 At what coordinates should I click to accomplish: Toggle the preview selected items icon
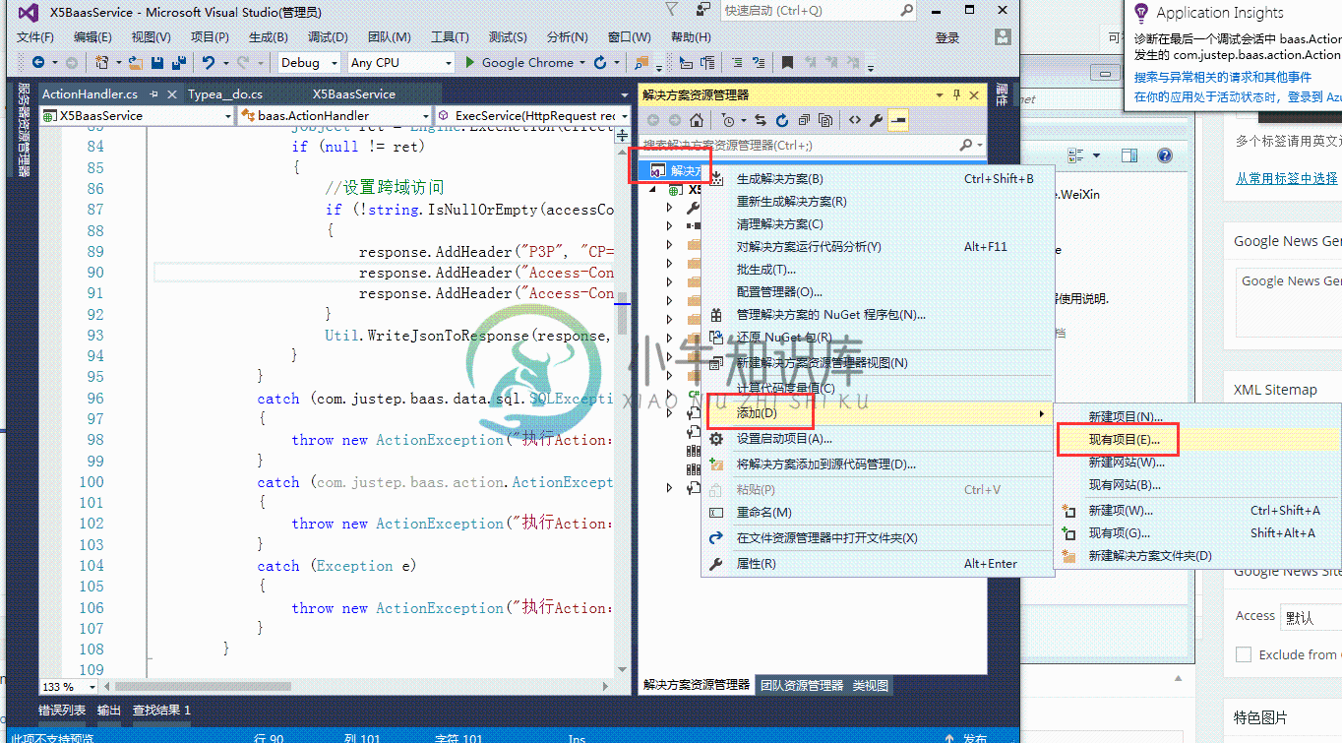click(898, 120)
